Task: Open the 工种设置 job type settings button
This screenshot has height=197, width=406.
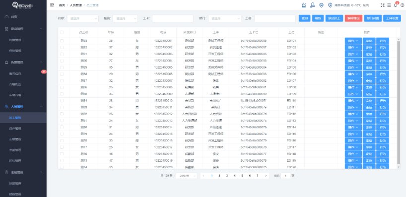Action: 392,18
